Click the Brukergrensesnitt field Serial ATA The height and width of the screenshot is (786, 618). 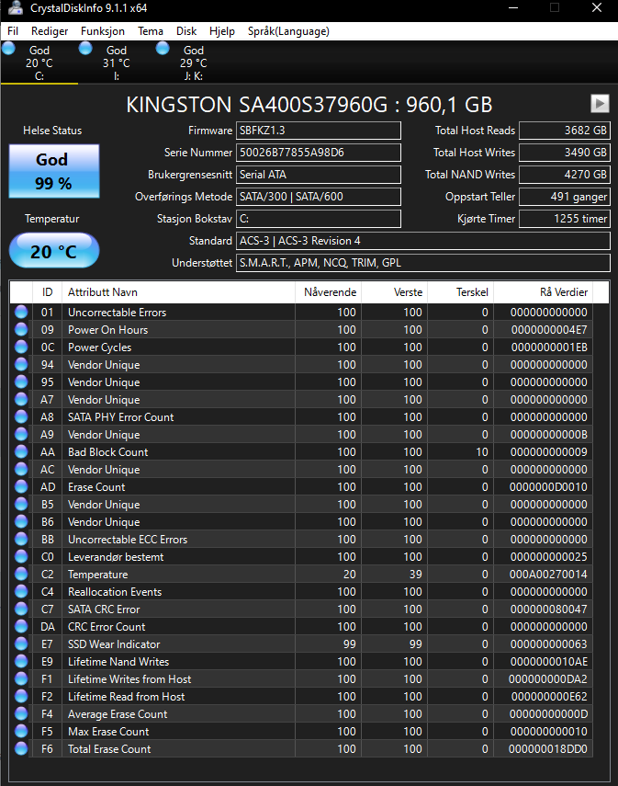point(319,175)
